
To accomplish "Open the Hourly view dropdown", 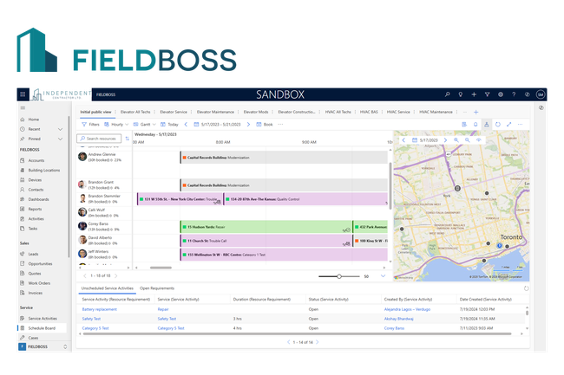I will tap(116, 124).
